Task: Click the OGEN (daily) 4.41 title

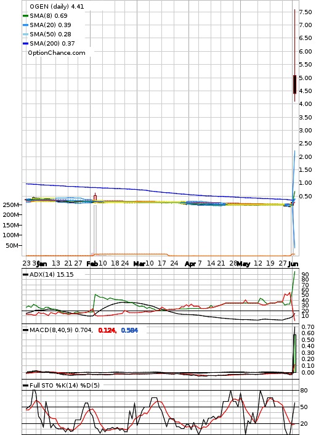Action: (57, 6)
